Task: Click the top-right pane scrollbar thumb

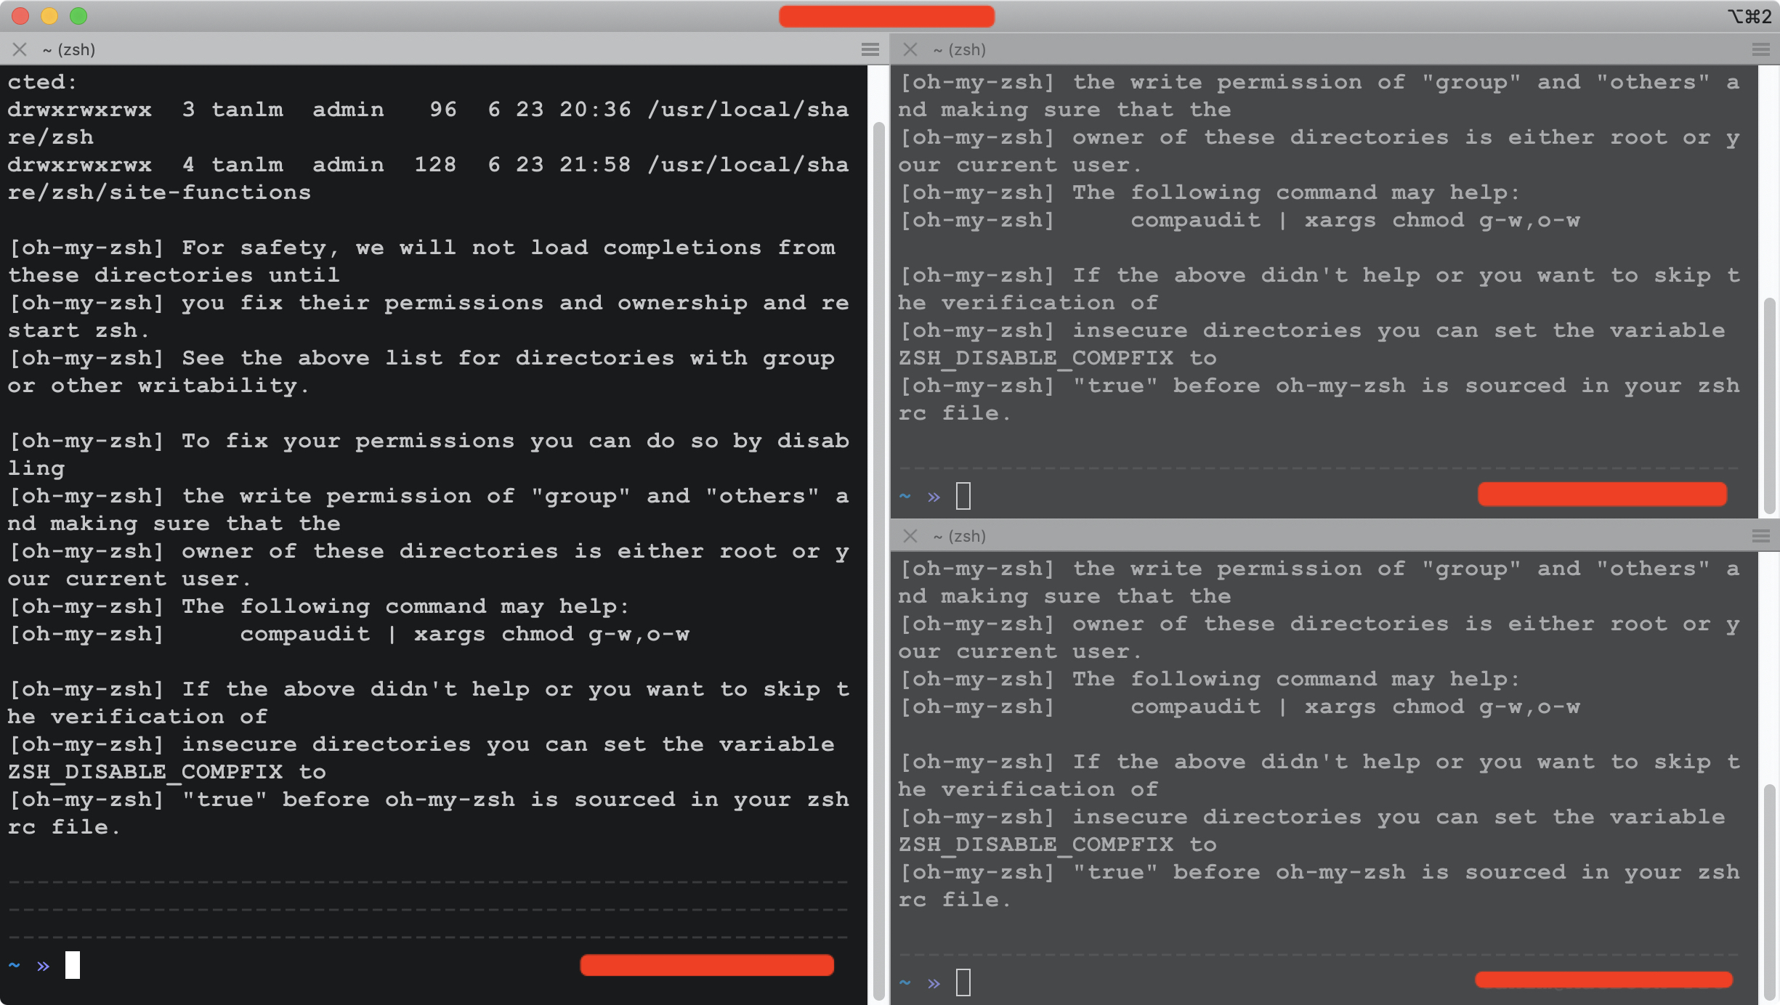Action: [1769, 405]
